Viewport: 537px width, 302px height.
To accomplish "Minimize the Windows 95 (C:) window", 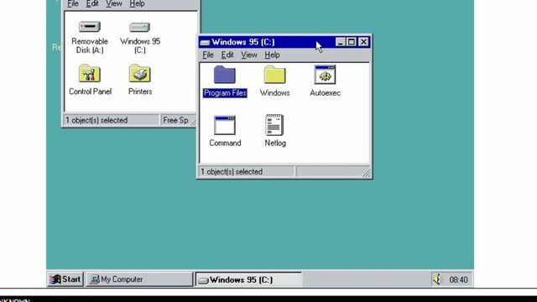I will click(340, 42).
